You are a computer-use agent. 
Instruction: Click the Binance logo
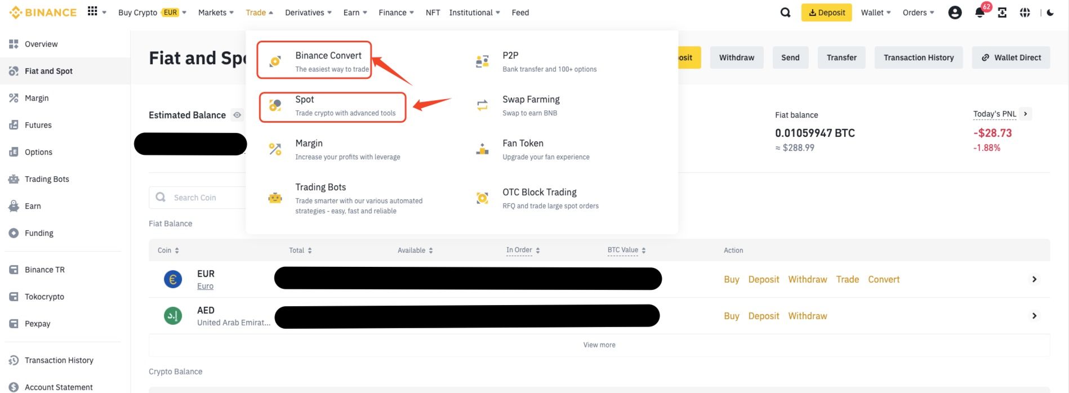click(43, 12)
